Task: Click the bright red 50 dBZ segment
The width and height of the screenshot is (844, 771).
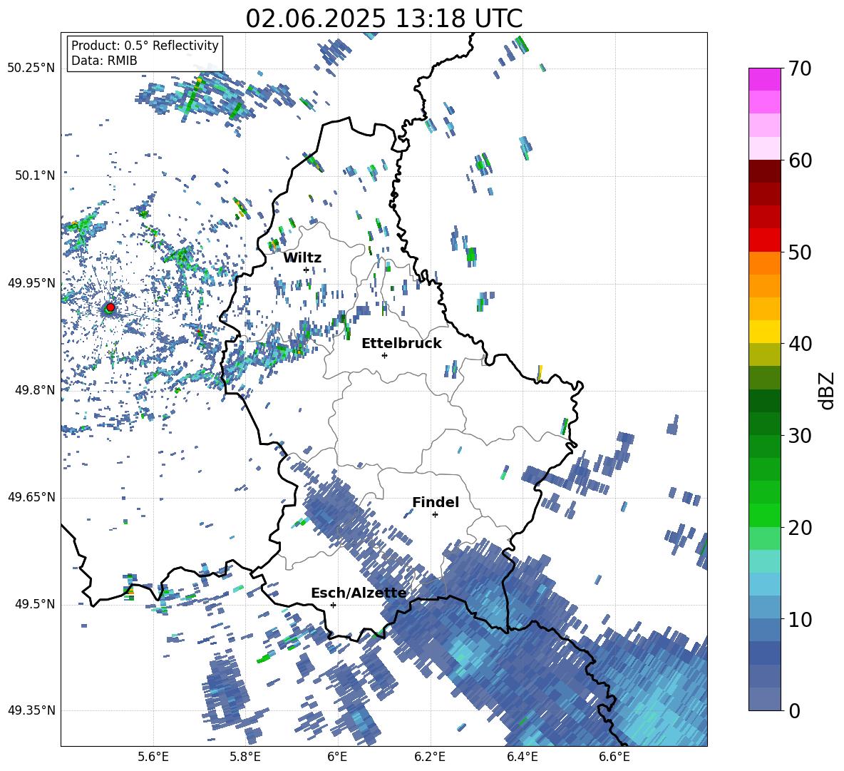Action: tap(764, 240)
